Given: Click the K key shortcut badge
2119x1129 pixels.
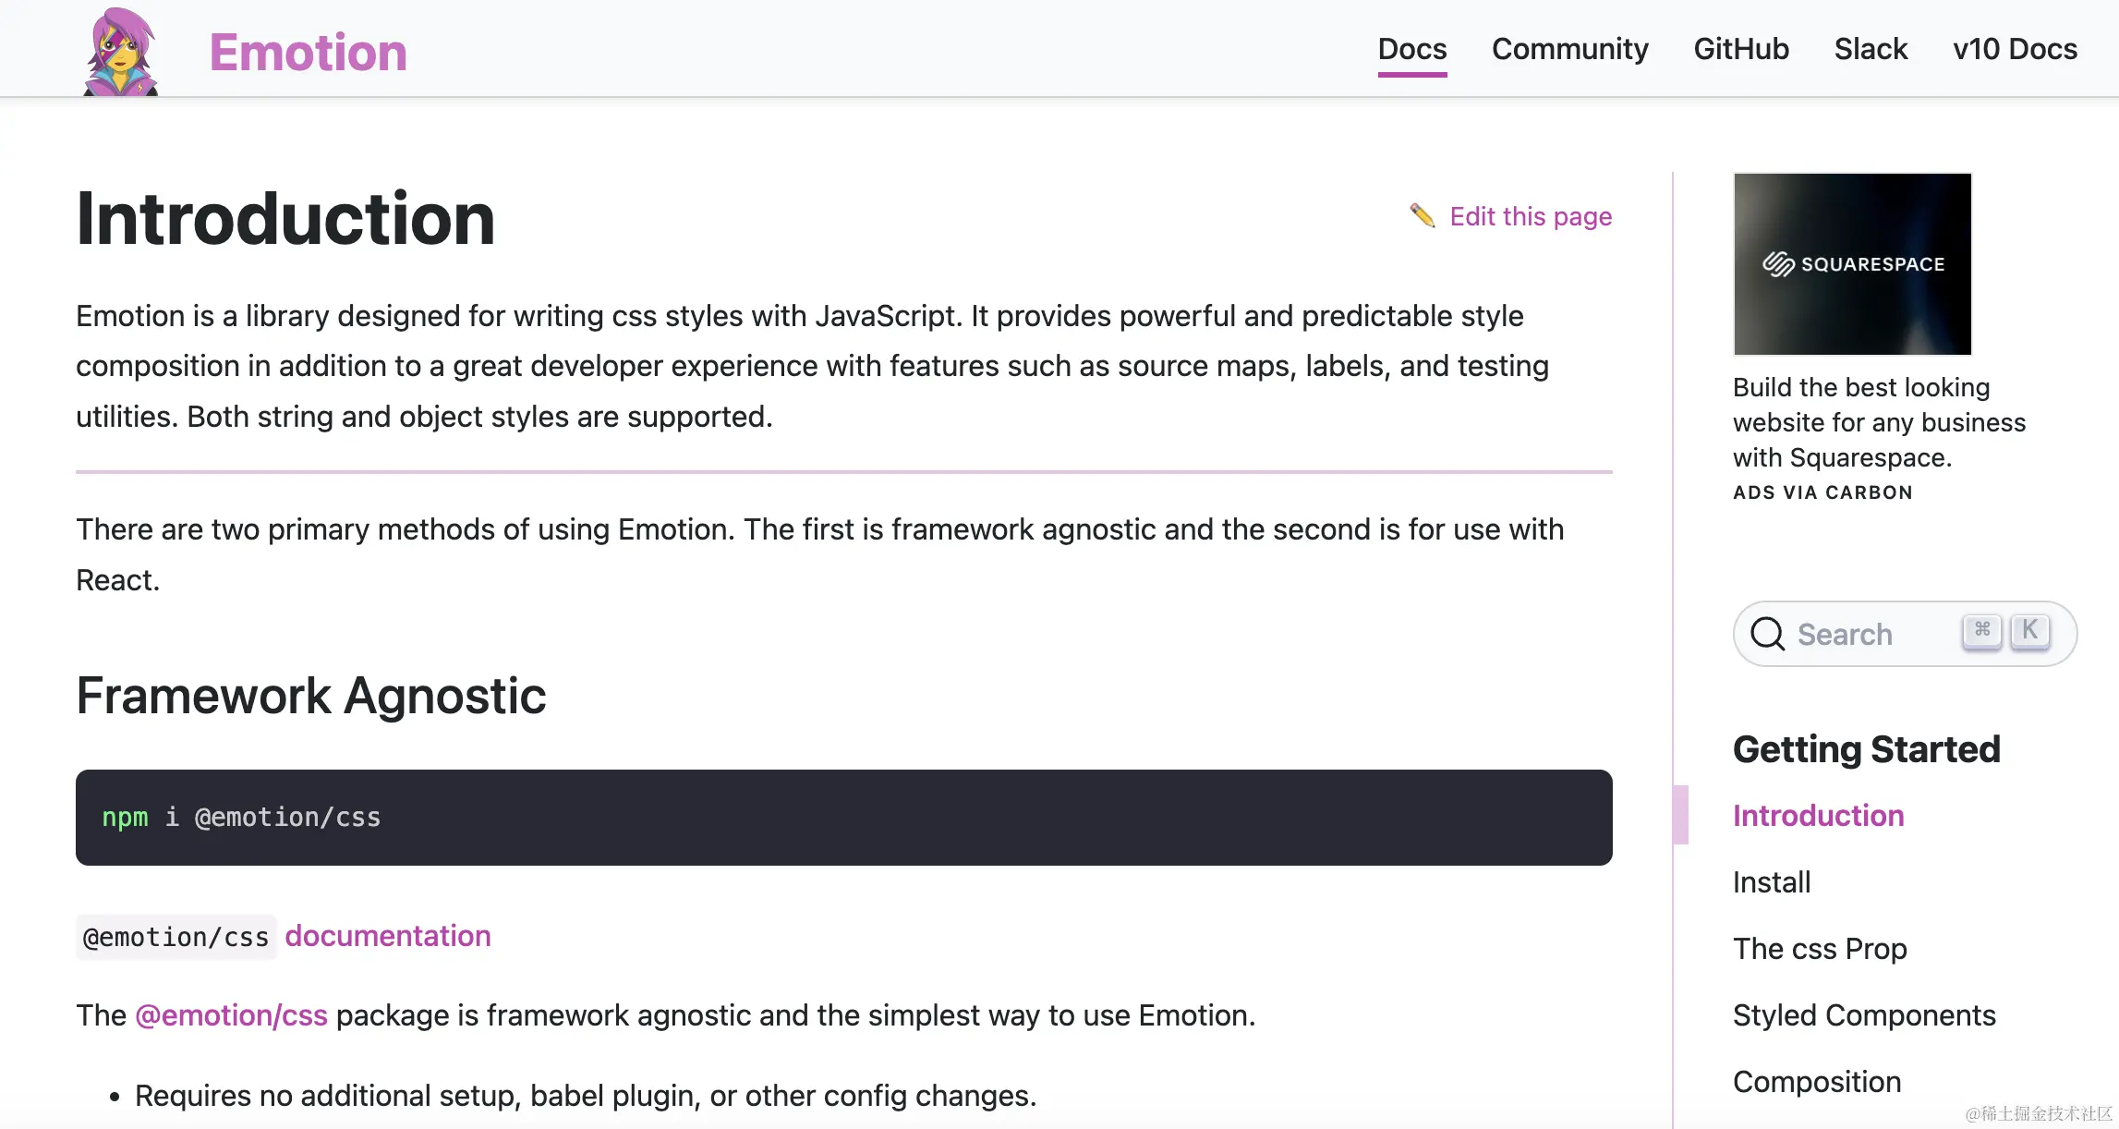Looking at the screenshot, I should pyautogui.click(x=2029, y=631).
